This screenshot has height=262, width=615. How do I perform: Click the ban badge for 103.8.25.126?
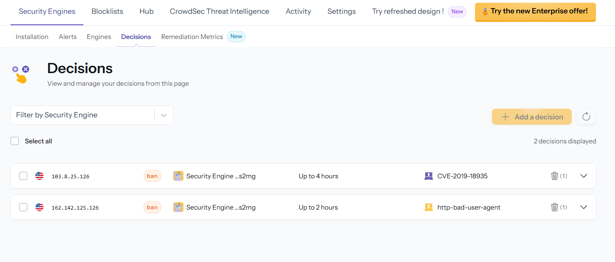click(153, 176)
